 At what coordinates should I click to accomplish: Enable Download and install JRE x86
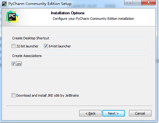point(13,95)
